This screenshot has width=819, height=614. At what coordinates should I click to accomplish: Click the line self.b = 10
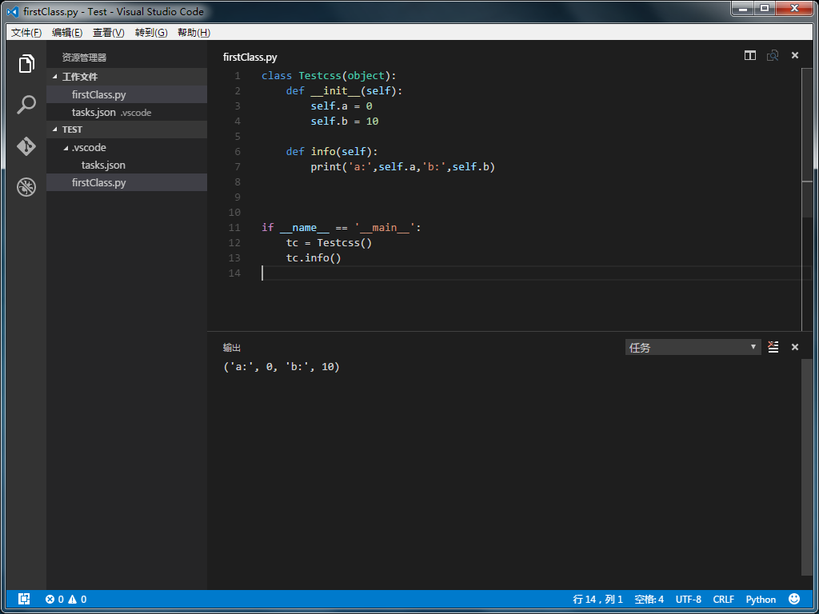point(344,122)
